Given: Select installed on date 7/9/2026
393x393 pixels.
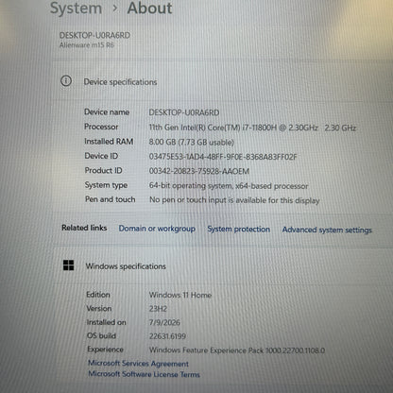Looking at the screenshot, I should point(164,322).
